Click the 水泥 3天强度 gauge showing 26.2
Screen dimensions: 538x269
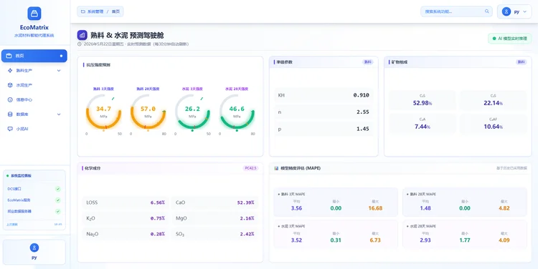pos(192,112)
